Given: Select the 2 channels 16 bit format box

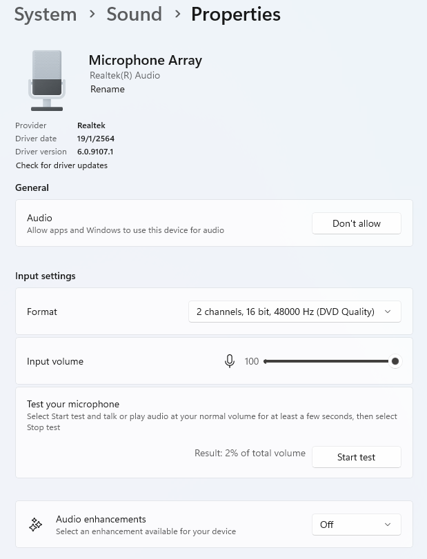Looking at the screenshot, I should pos(295,312).
